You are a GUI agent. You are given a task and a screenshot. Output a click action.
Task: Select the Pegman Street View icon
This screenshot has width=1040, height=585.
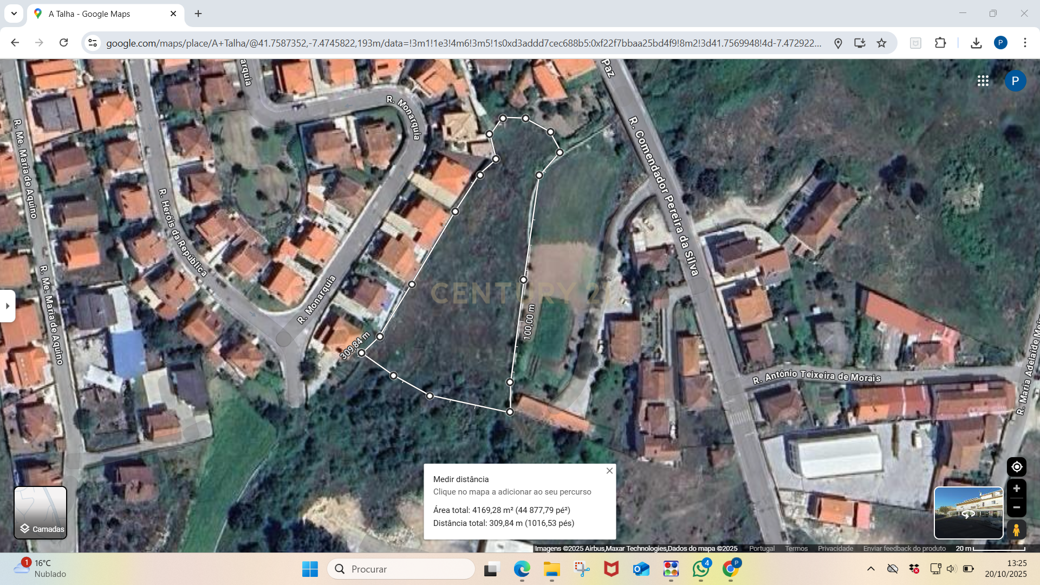click(x=1016, y=530)
